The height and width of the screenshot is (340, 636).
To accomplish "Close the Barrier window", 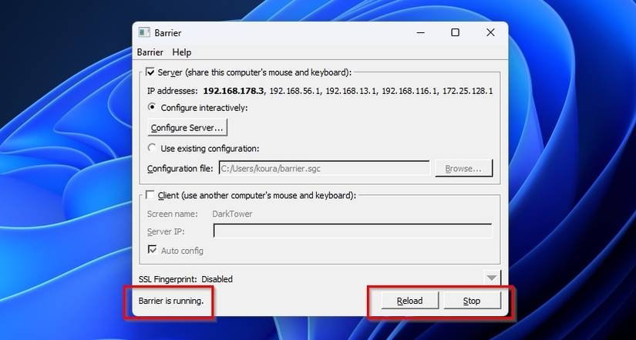I will (x=490, y=32).
